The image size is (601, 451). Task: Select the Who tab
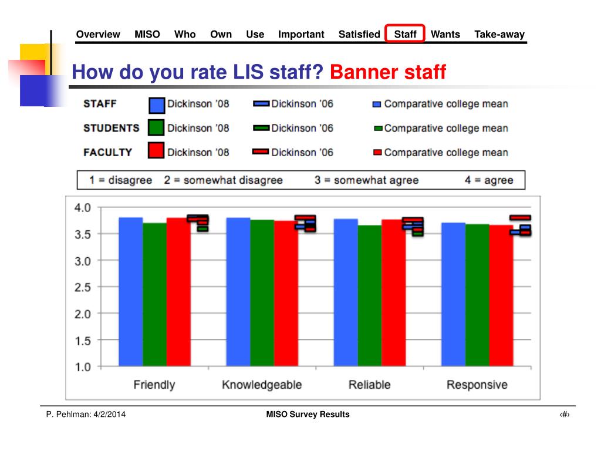[185, 35]
